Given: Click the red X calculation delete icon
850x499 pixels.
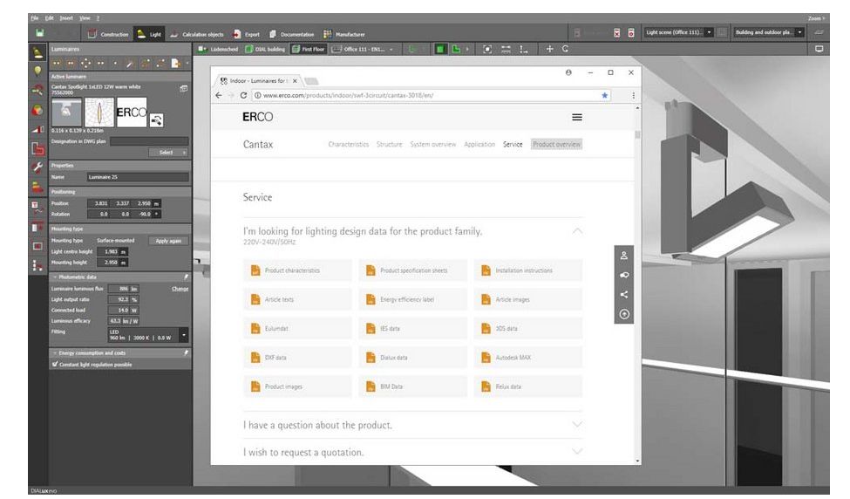Looking at the screenshot, I should (x=617, y=33).
